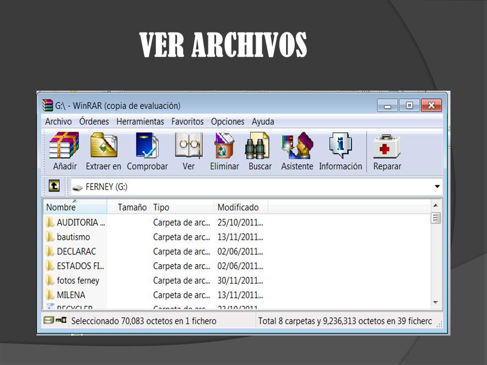This screenshot has height=365, width=487.
Task: Click the WinRAR title bar icon
Action: tap(48, 105)
